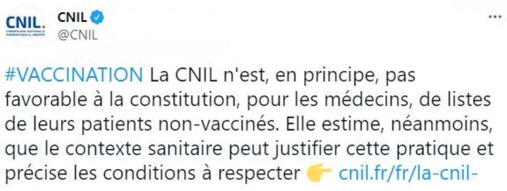This screenshot has width=507, height=191.
Task: Open the #VACCINATION hashtag
Action: coord(74,77)
